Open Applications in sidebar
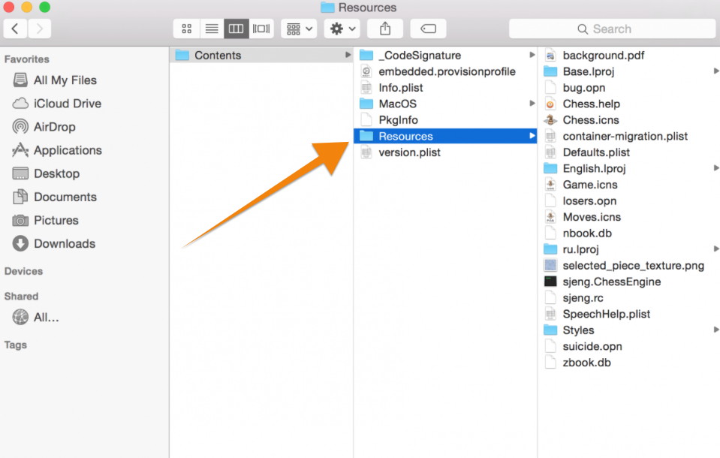Screen dimensions: 720x458 57,150
